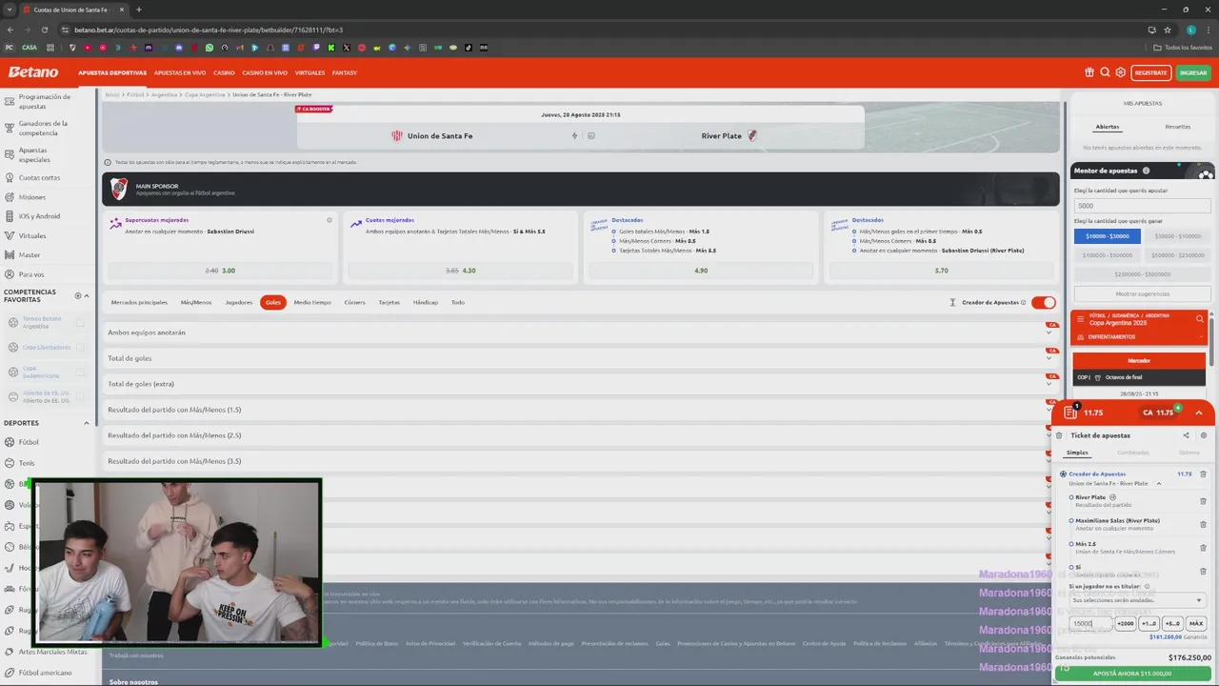Open the search icon in Betano header
This screenshot has height=686, width=1219.
(1105, 72)
